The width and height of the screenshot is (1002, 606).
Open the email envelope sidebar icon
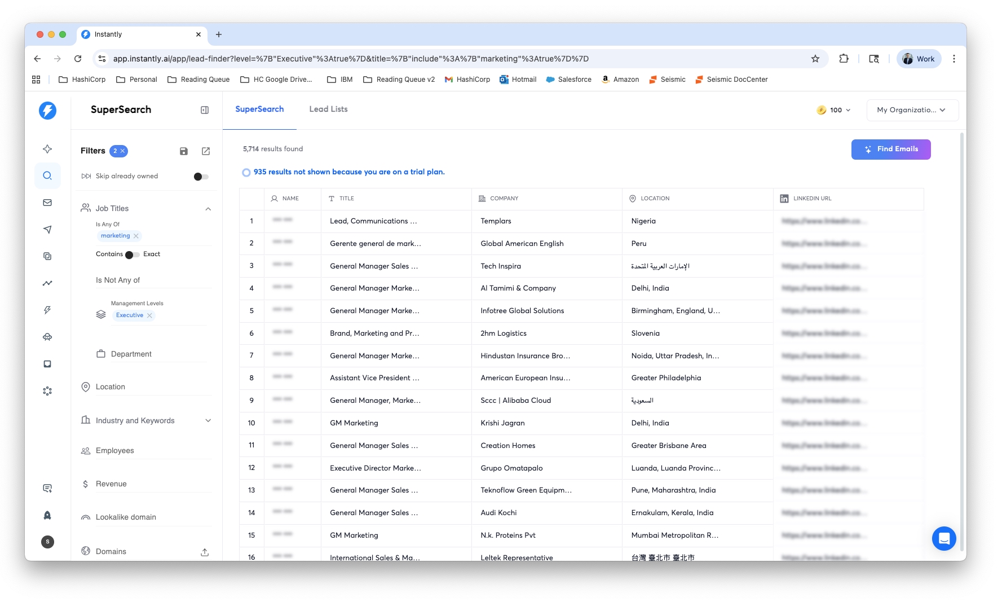[47, 203]
